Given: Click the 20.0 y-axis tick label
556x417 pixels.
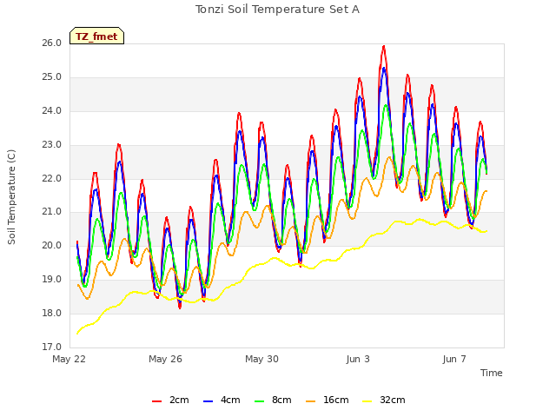Looking at the screenshot, I should [52, 245].
